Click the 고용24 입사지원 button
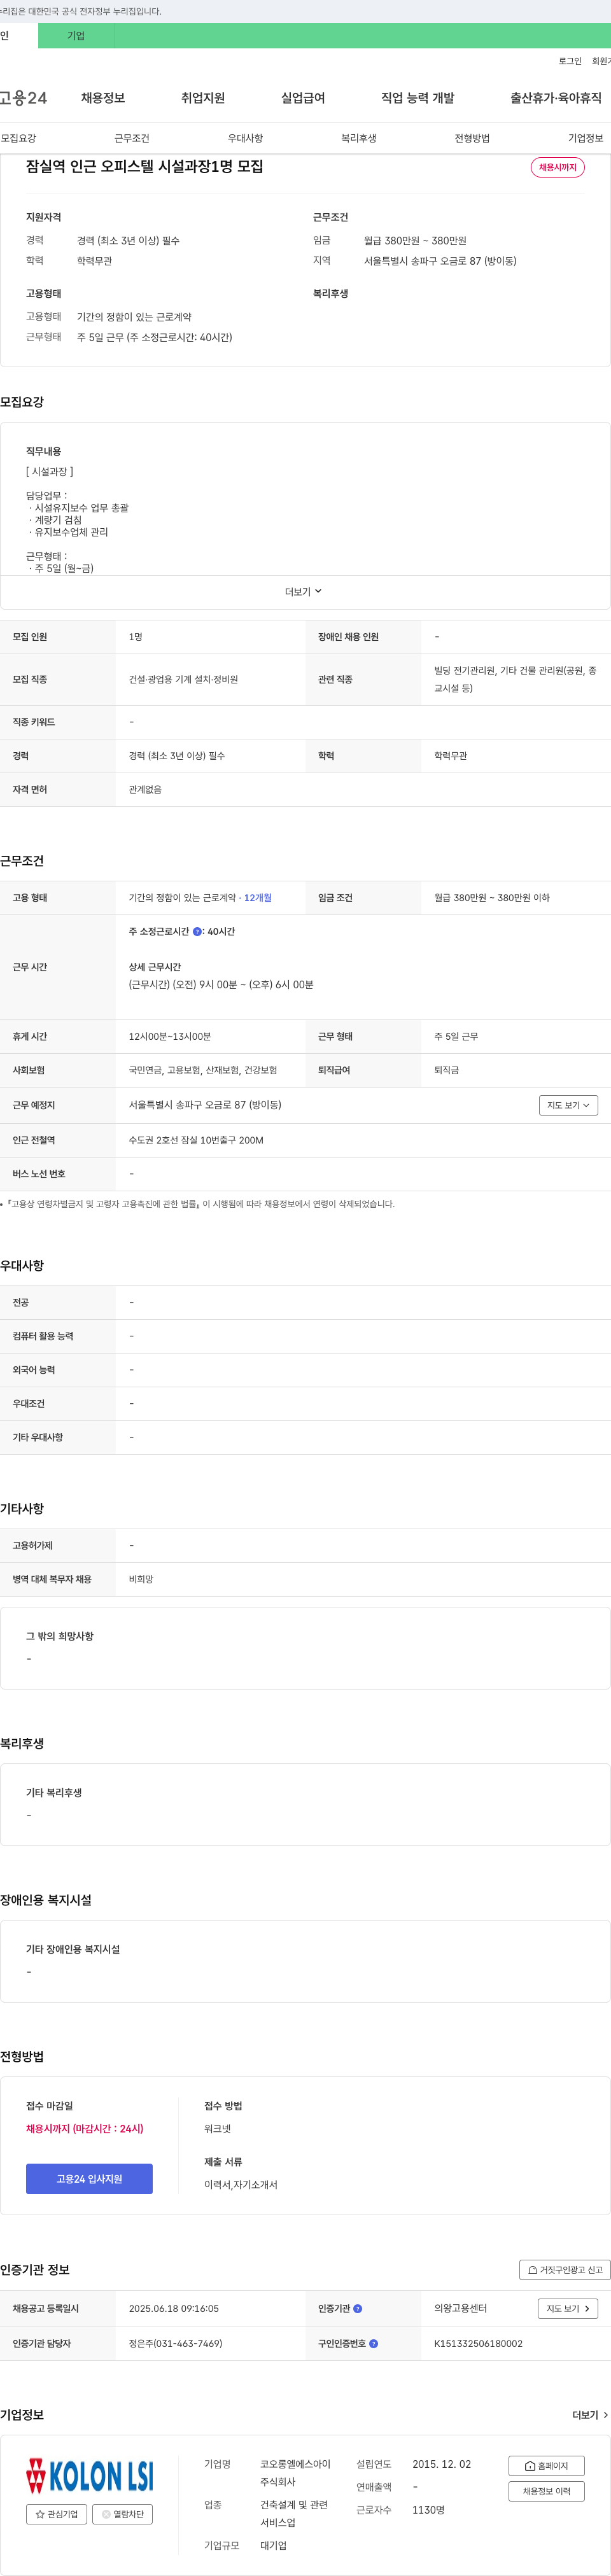The width and height of the screenshot is (611, 2576). pyautogui.click(x=89, y=2179)
